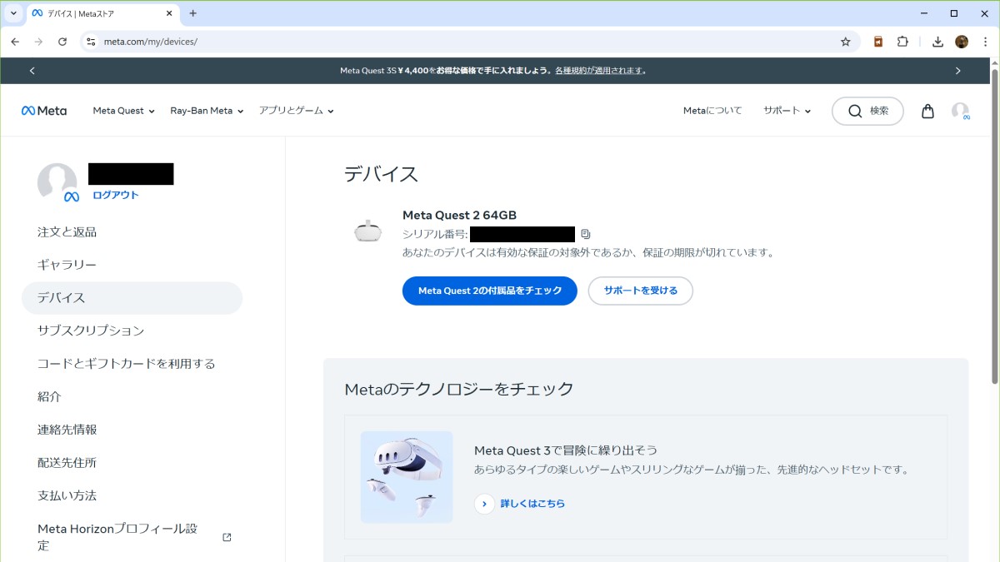Open 支払い方法 in sidebar
This screenshot has height=562, width=1000.
point(67,495)
